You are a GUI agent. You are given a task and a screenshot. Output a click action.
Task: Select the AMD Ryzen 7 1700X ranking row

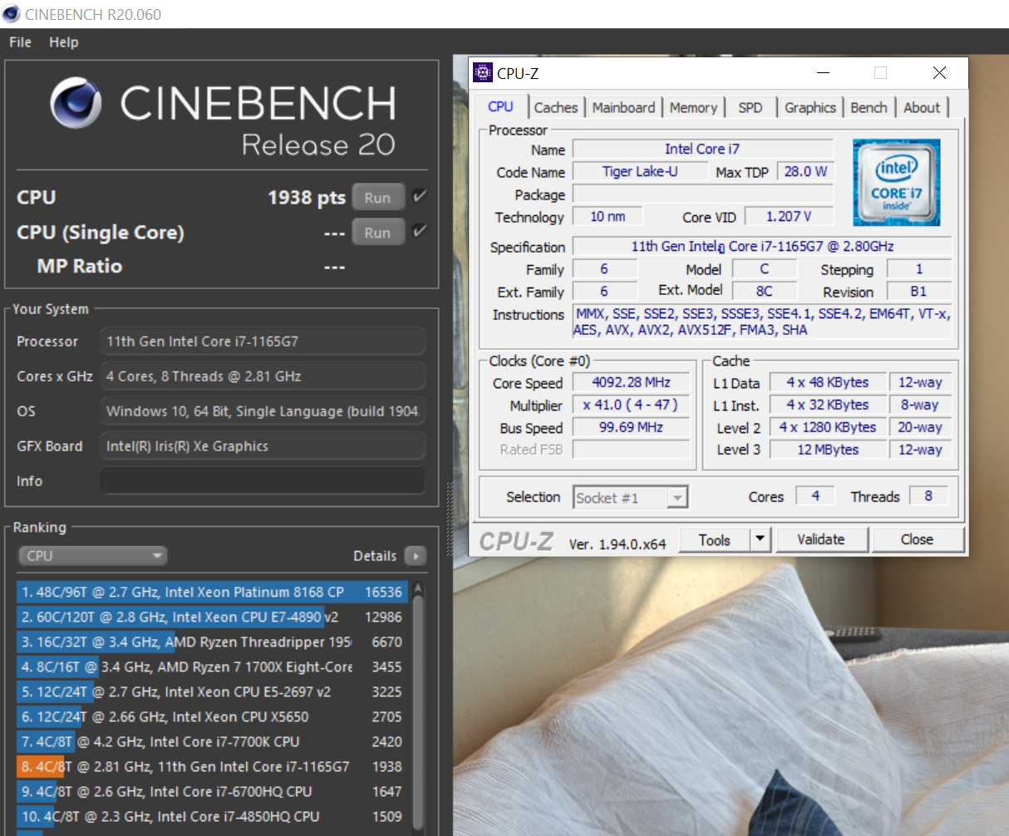point(212,667)
